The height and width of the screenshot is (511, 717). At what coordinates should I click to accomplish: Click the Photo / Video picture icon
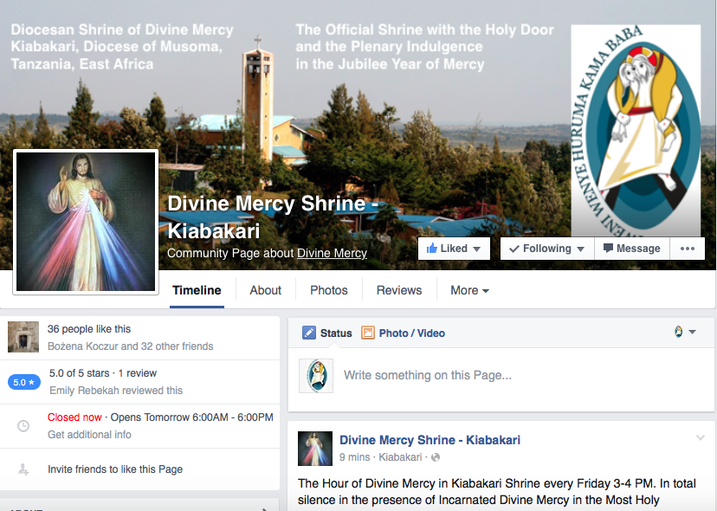click(x=368, y=333)
